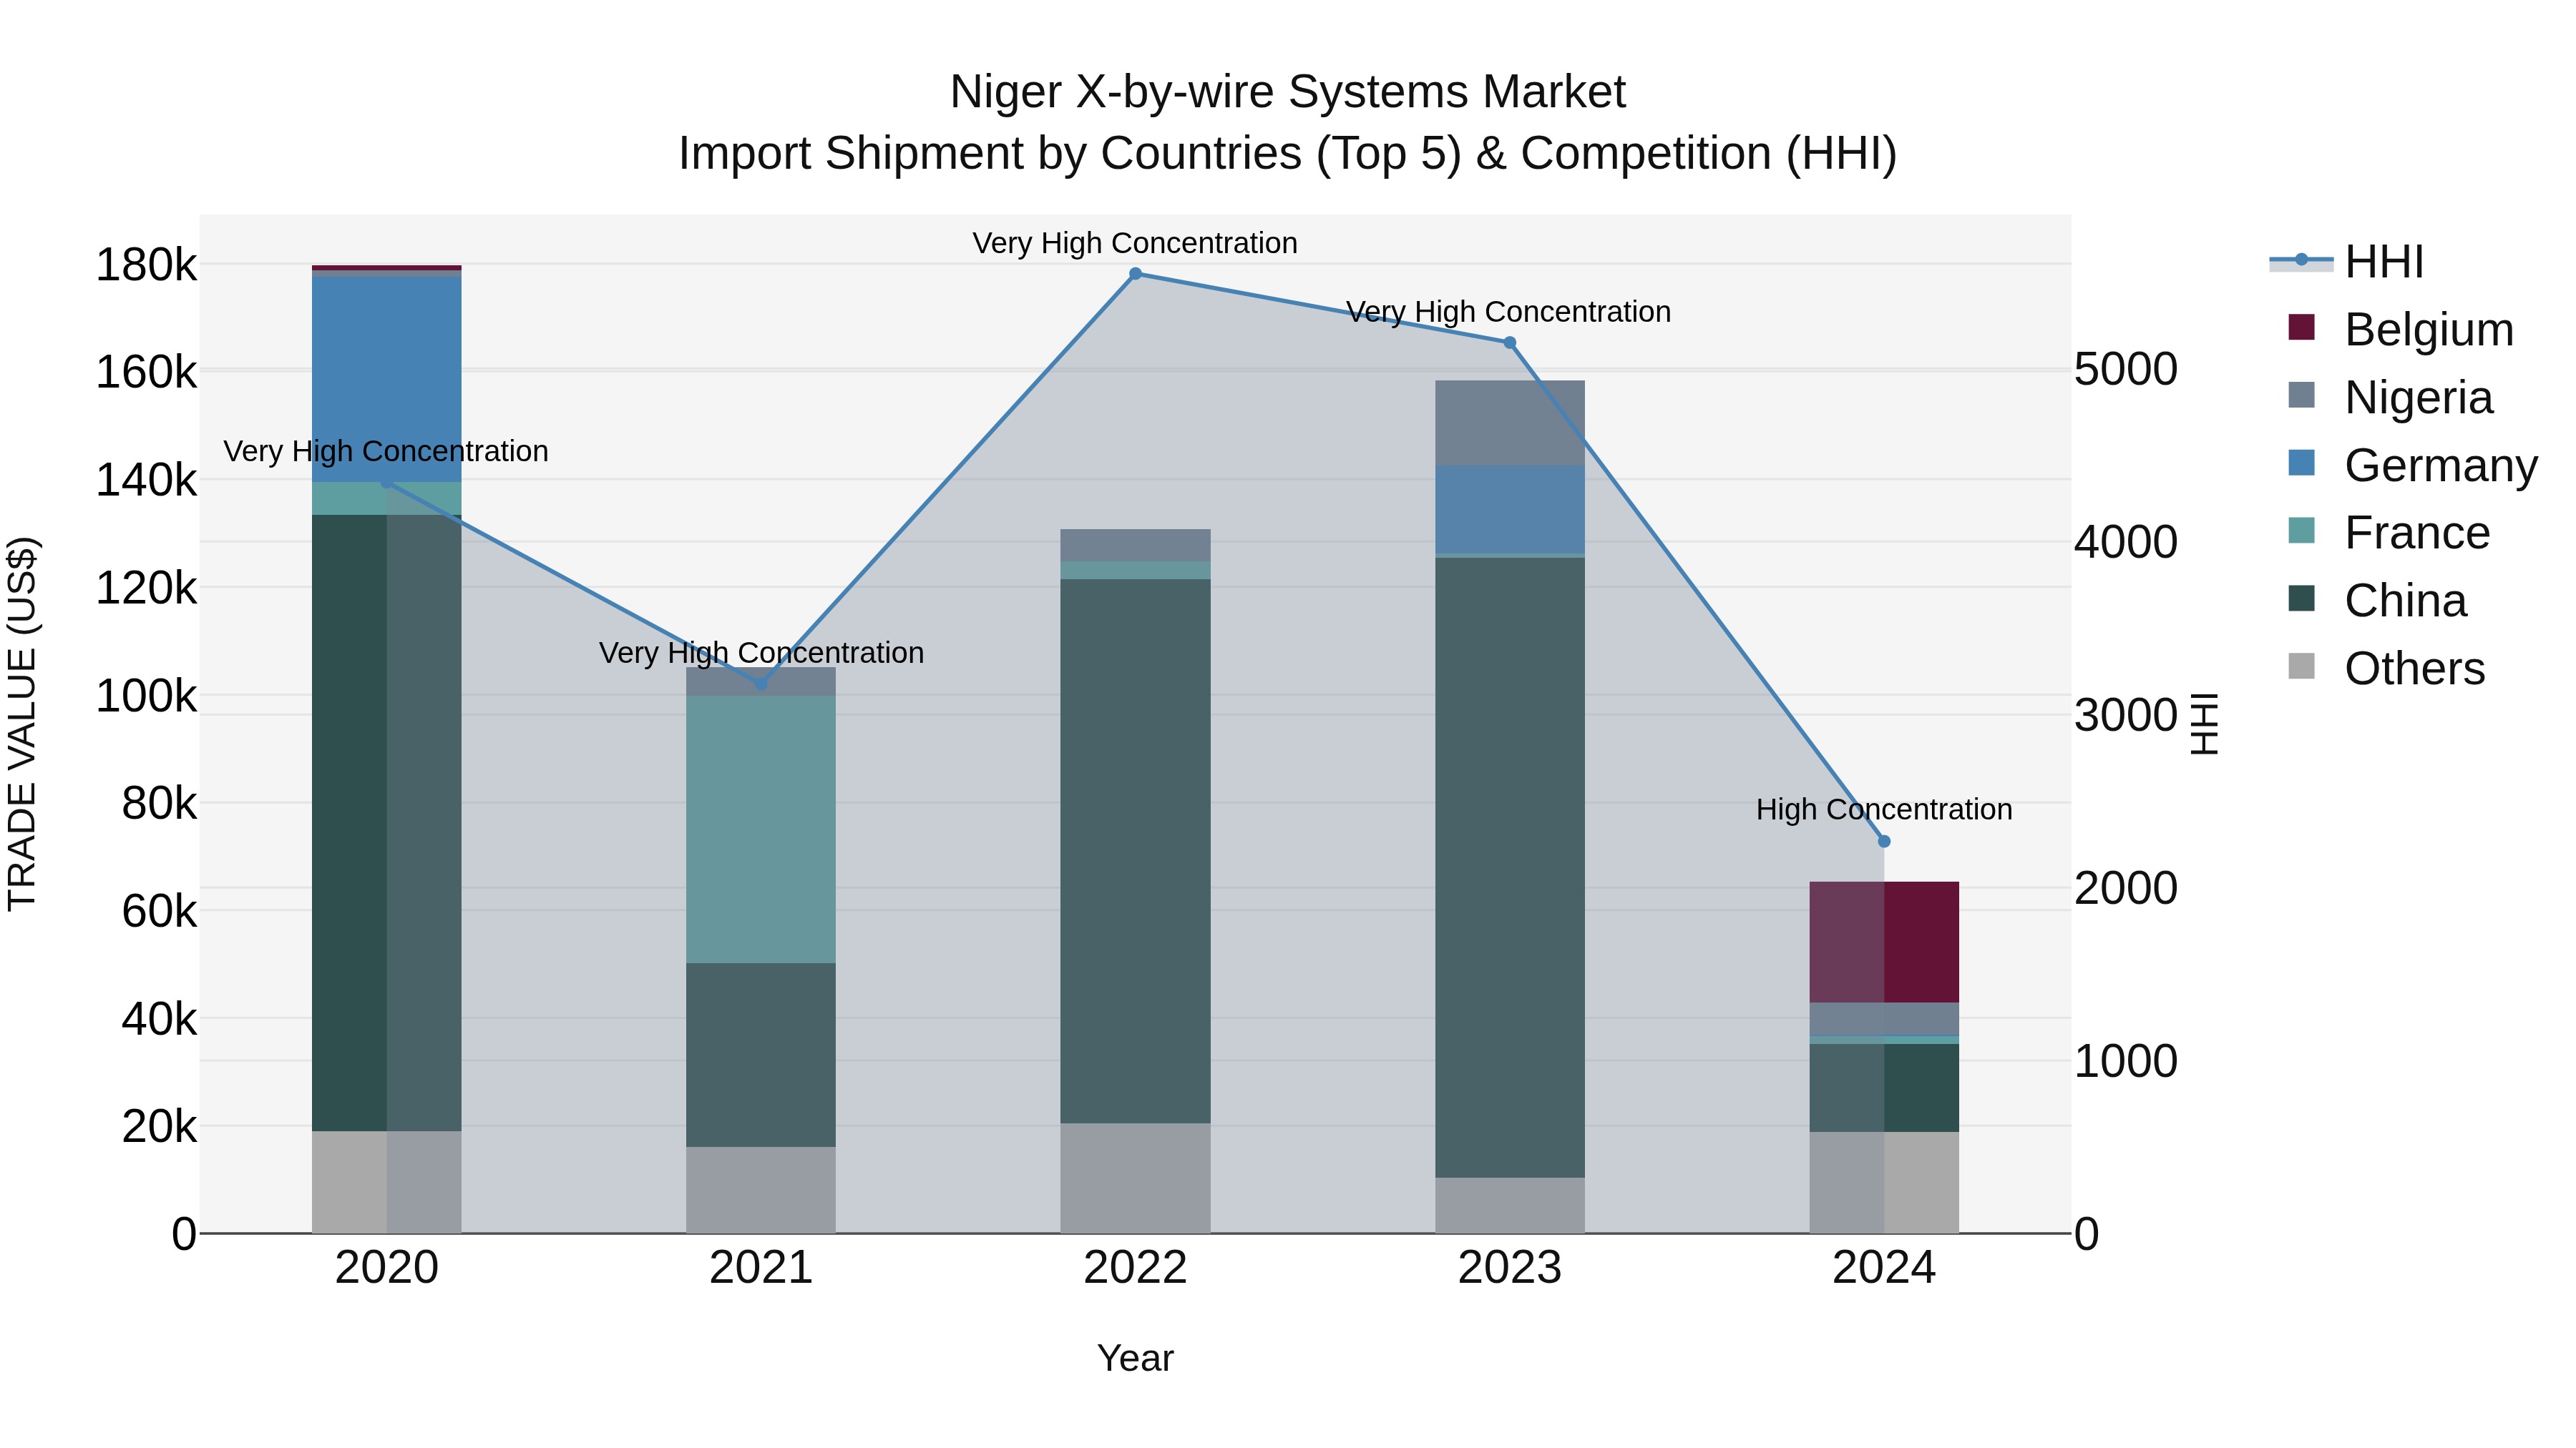Click the Germany blue legend swatch
2576x1448 pixels.
click(x=2301, y=463)
